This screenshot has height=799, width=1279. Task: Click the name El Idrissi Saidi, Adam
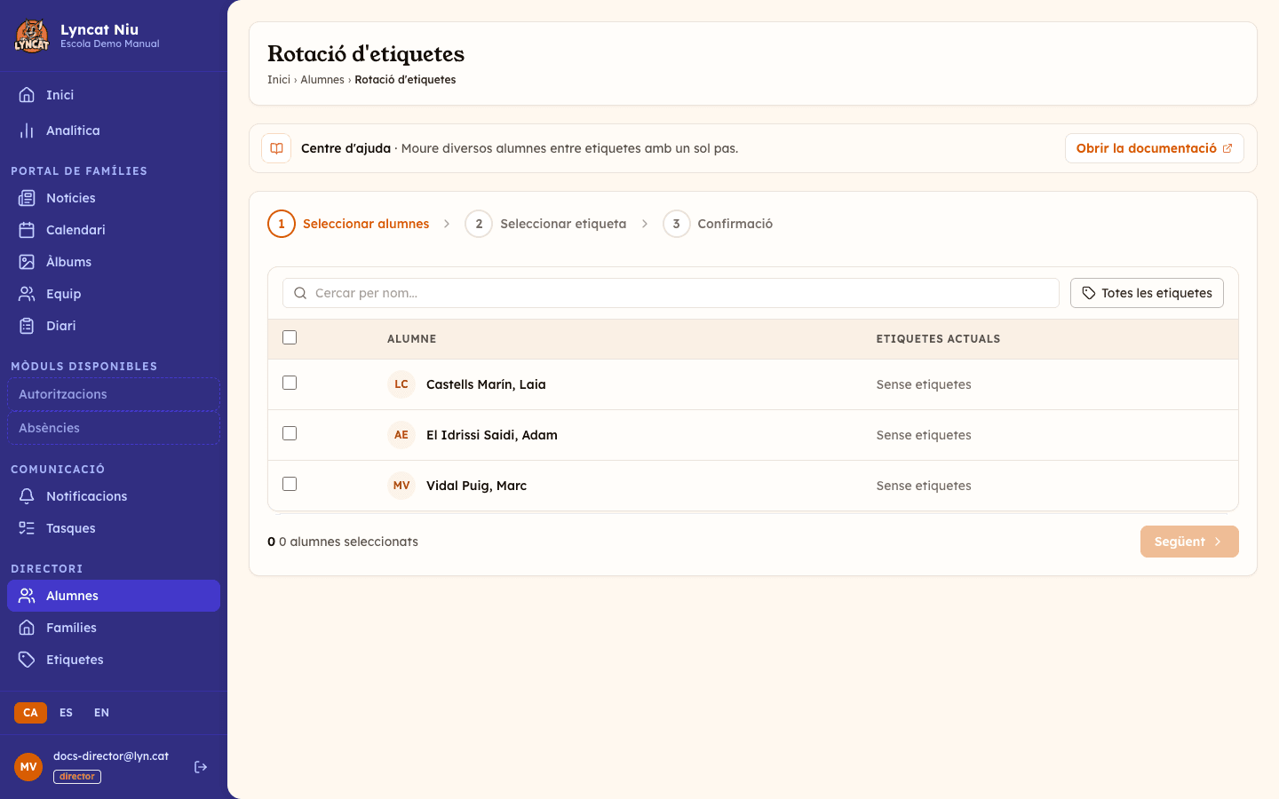coord(492,435)
